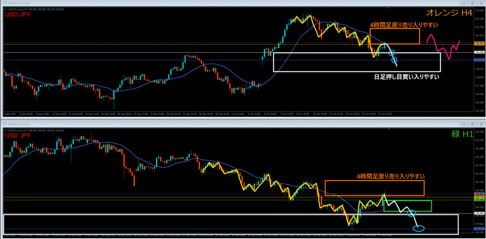Click the H1 chart window title icon
The height and width of the screenshot is (239, 486).
point(5,125)
